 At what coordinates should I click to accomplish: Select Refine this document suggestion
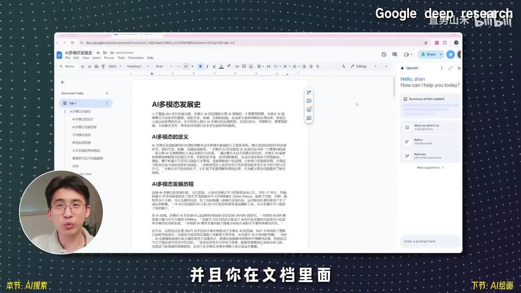coord(431,142)
